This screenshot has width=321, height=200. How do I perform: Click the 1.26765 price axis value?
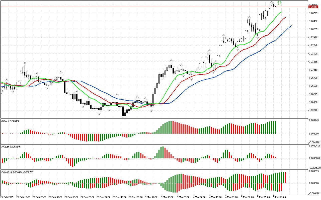point(314,78)
